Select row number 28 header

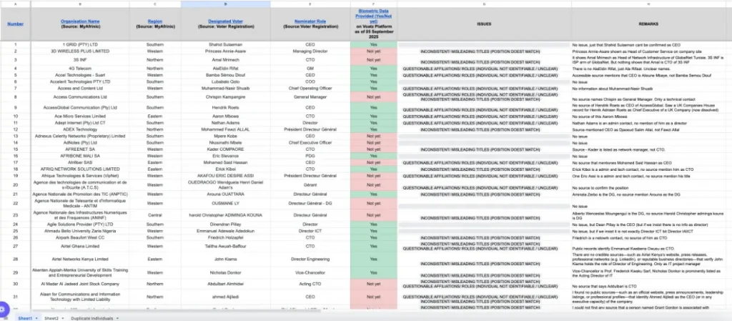coord(16,259)
